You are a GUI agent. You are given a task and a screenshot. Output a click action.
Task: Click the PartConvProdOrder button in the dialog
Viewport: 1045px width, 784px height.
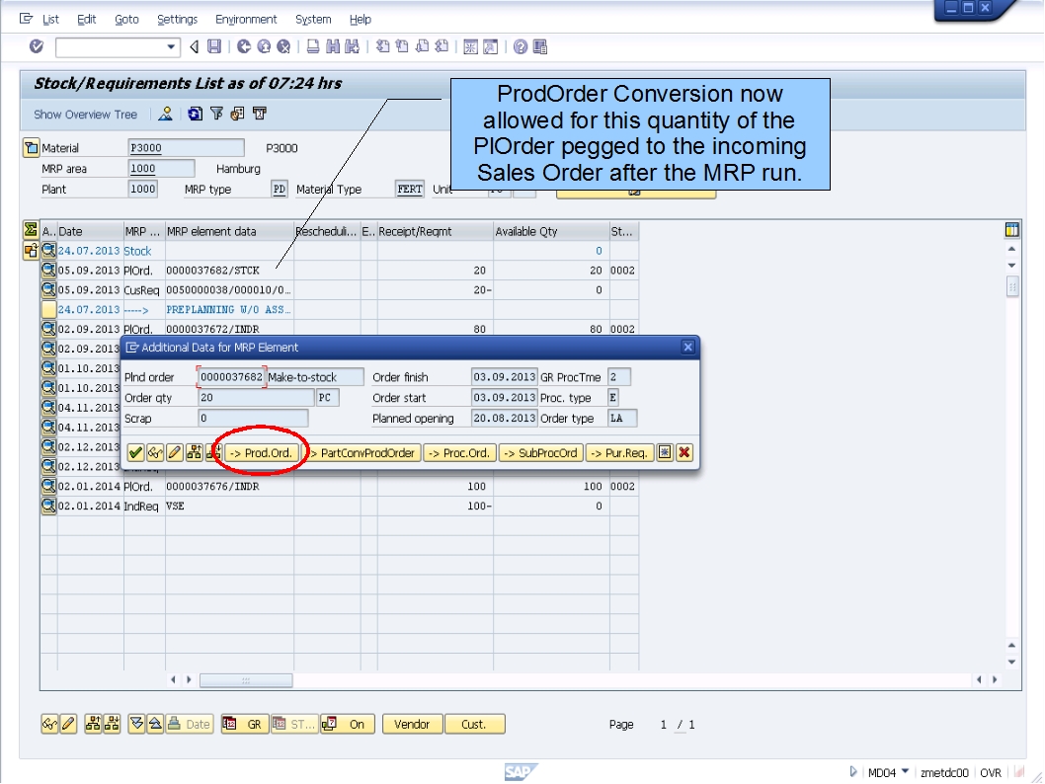(x=364, y=452)
